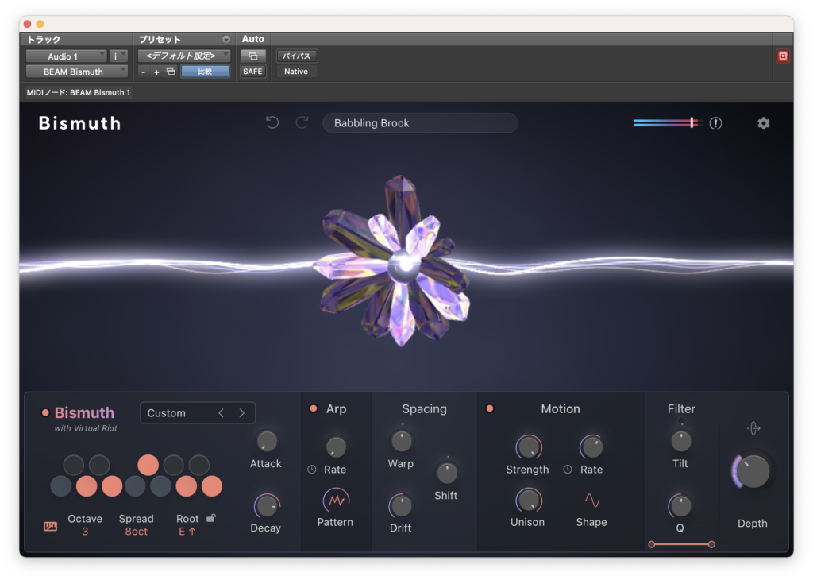The width and height of the screenshot is (813, 580).
Task: Click the Arp Rate clock sync icon
Action: [311, 469]
